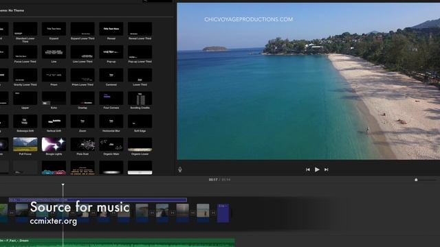Select the Boogie Lights title
The image size is (440, 247).
pos(54,145)
